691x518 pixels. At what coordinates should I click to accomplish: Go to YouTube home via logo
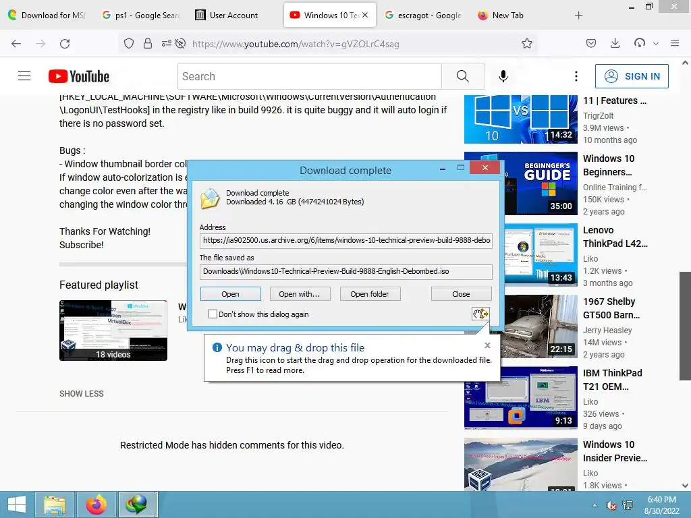(79, 76)
